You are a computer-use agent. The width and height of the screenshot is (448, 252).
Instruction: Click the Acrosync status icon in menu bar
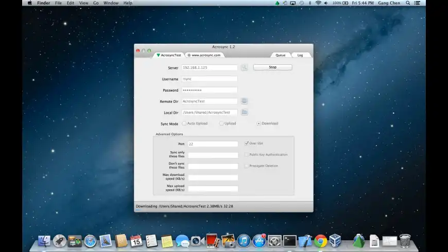278,3
